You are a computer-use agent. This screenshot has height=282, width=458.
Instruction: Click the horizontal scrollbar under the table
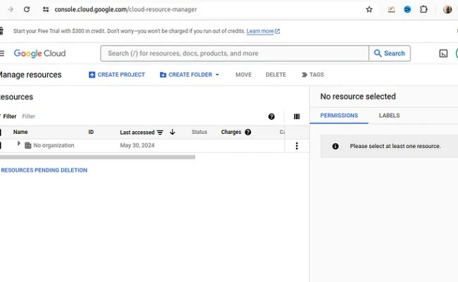(97, 157)
